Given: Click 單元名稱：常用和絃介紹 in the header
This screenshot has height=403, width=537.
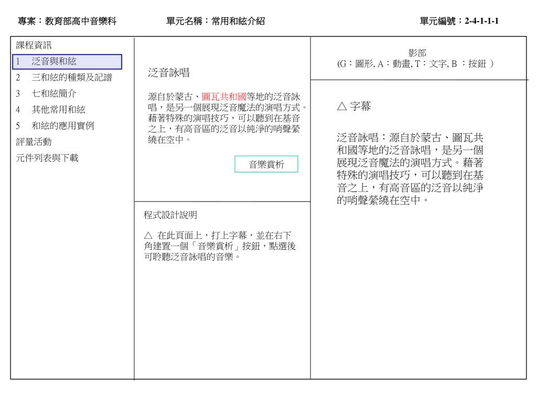Looking at the screenshot, I should pos(216,21).
